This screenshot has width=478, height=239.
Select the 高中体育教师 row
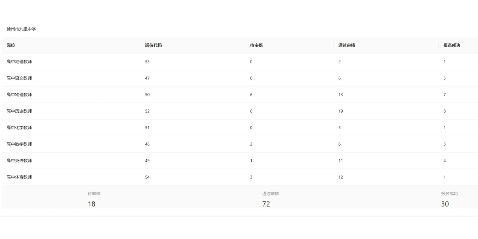coord(19,177)
